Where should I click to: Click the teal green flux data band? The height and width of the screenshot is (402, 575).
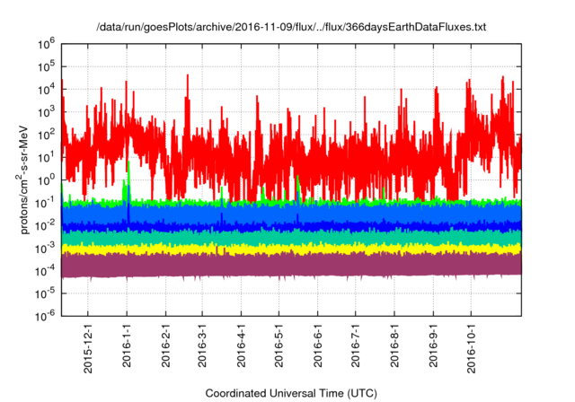pos(291,238)
